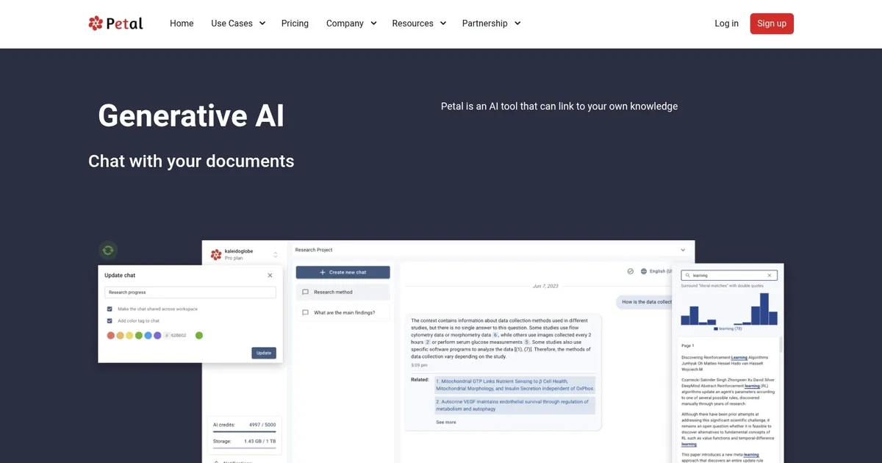Pick the red color tag swatch

[111, 335]
